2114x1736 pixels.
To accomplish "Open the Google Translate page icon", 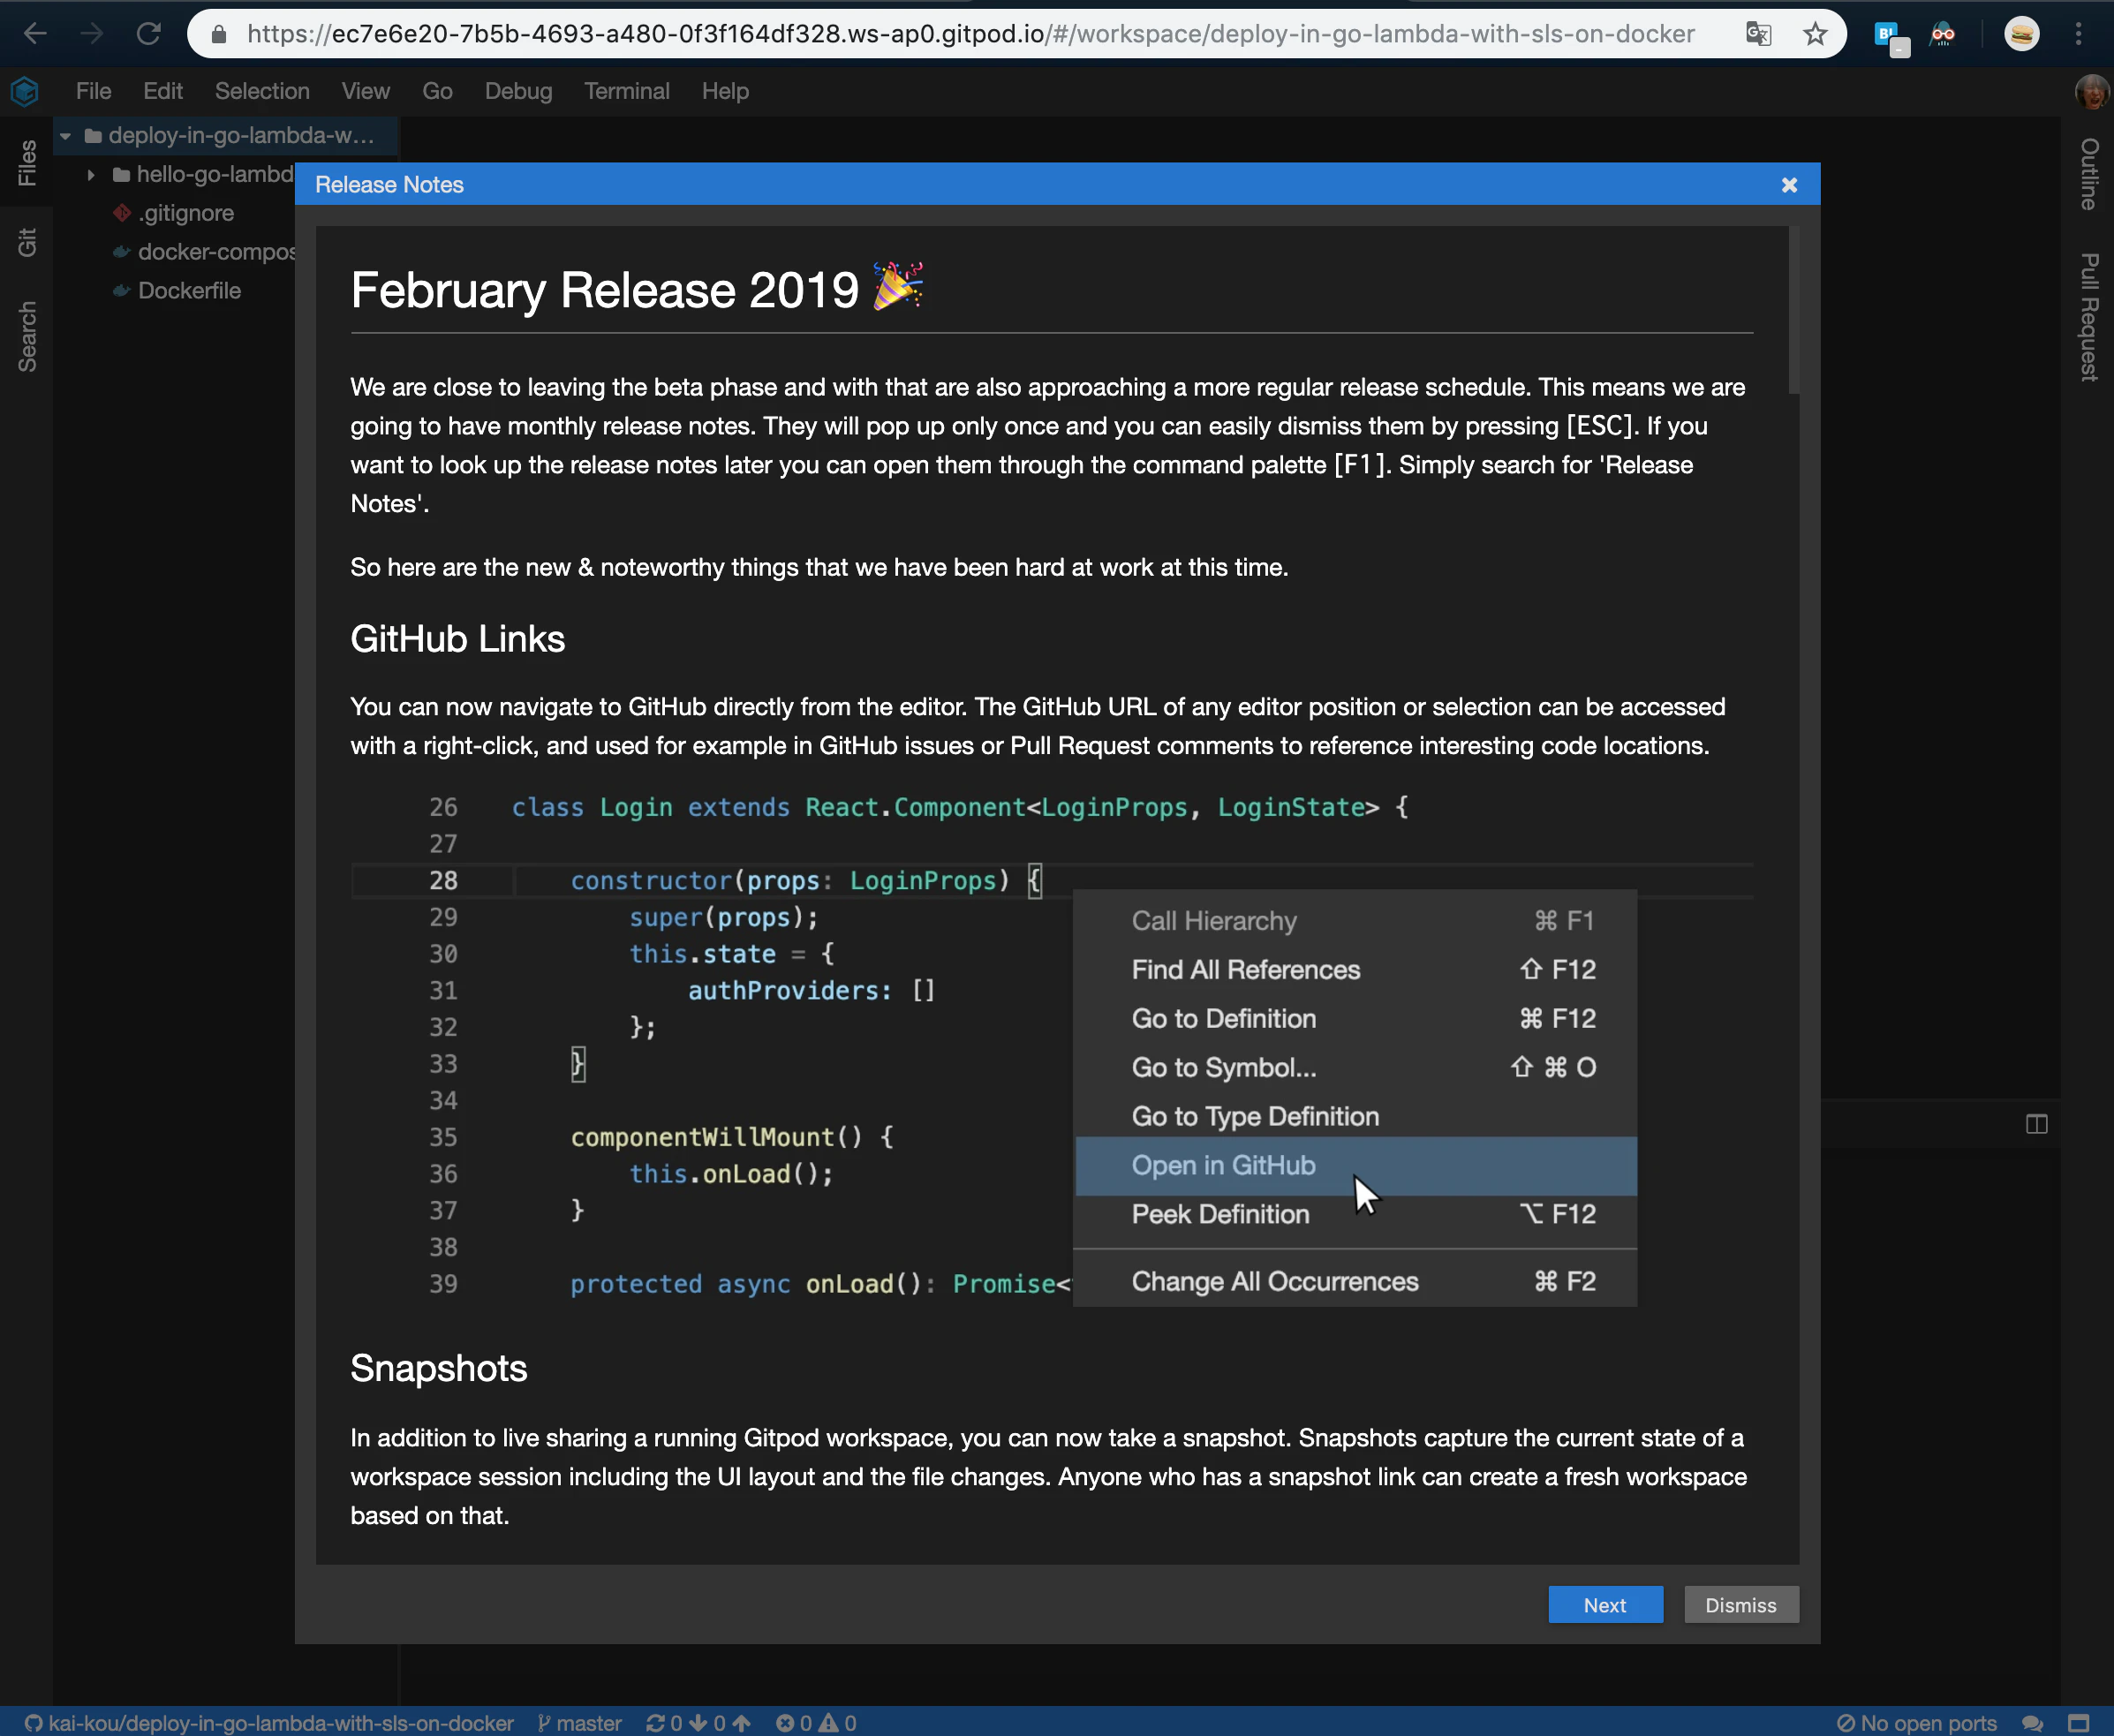I will (1758, 34).
